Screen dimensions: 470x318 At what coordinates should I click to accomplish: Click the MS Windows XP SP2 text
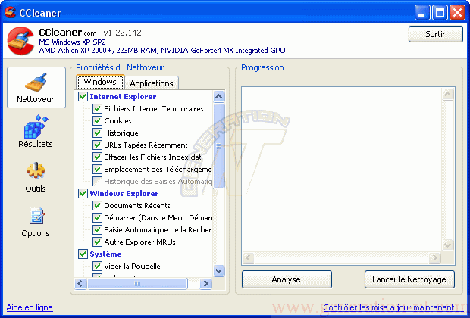pyautogui.click(x=72, y=42)
